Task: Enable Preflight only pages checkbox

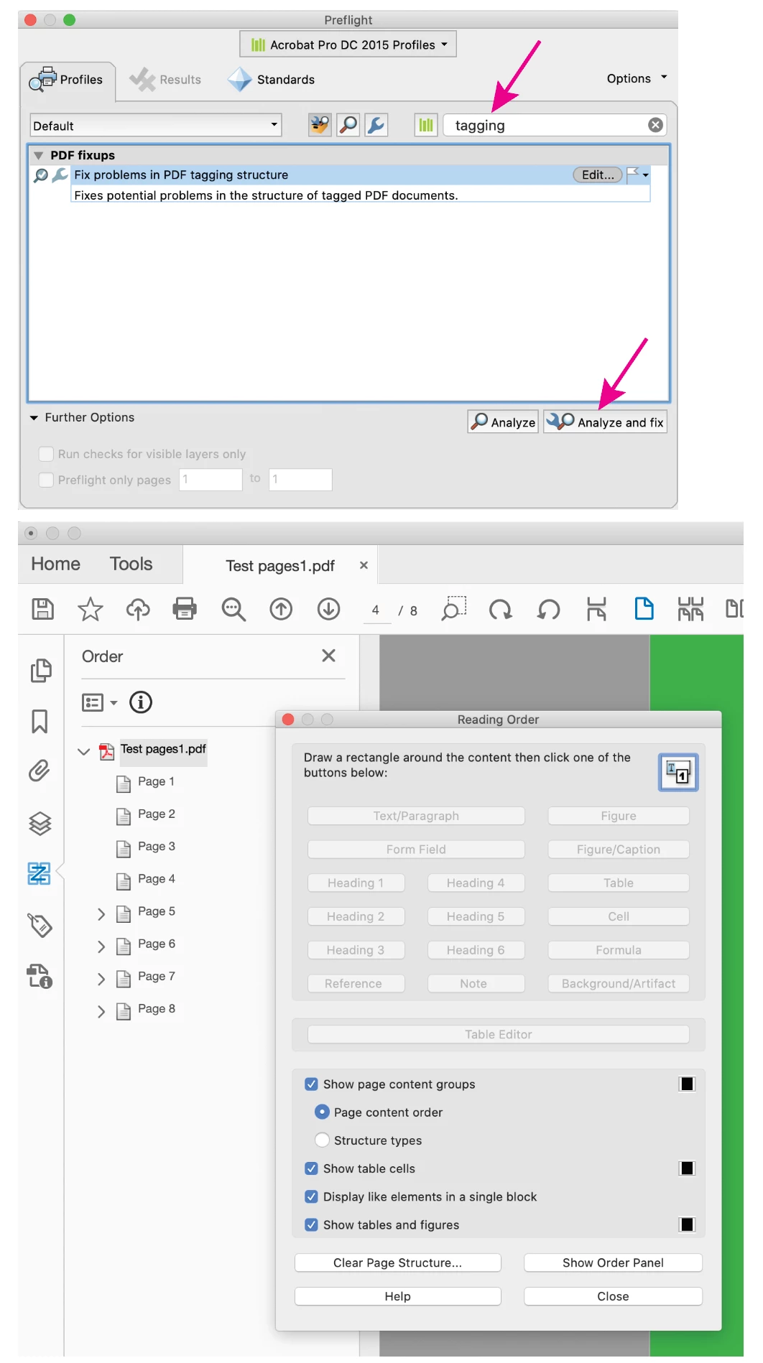Action: [46, 479]
